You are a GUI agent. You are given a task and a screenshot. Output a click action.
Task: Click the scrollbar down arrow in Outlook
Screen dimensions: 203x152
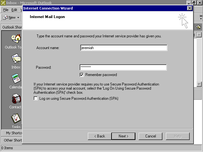199,84
